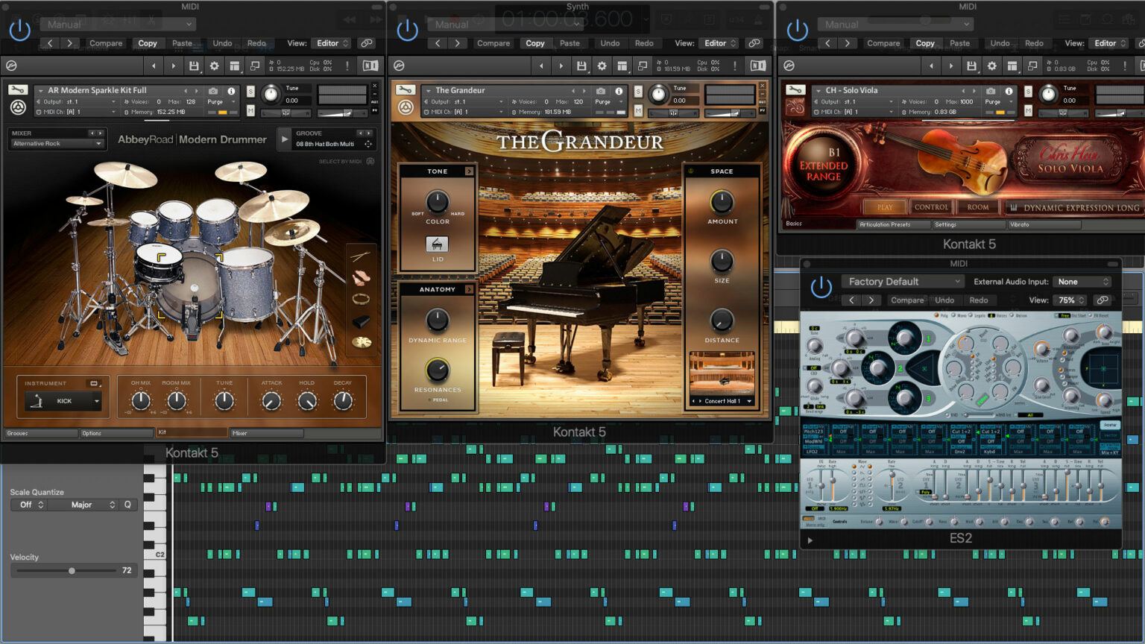
Task: Click Undo button in ES2 window
Action: [x=944, y=300]
